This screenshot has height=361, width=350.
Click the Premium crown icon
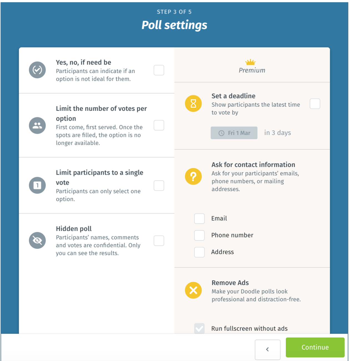pyautogui.click(x=250, y=62)
